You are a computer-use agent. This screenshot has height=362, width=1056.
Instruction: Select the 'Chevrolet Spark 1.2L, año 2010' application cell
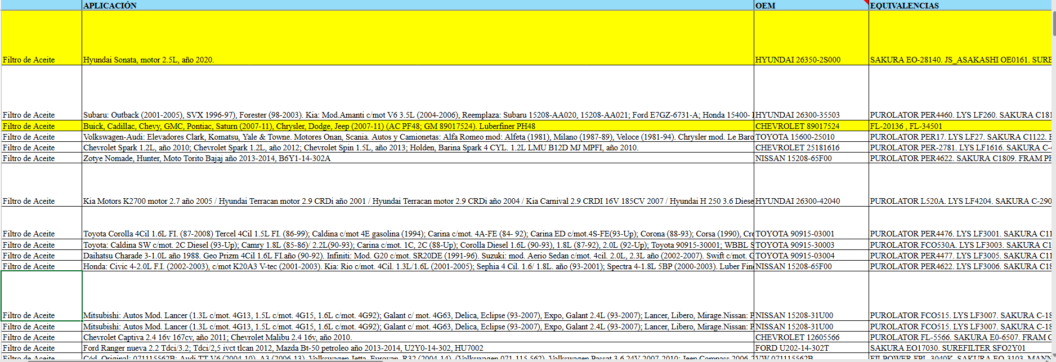(x=418, y=148)
